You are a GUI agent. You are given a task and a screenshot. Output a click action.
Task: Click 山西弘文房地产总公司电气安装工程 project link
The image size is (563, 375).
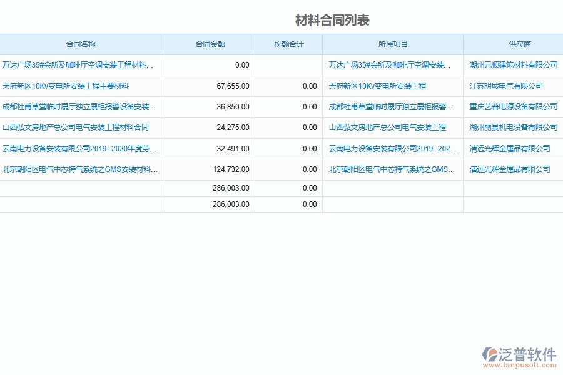(387, 127)
